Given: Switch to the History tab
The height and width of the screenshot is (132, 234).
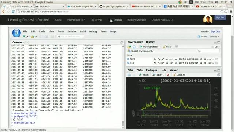Looking at the screenshot, I should coord(150,42).
